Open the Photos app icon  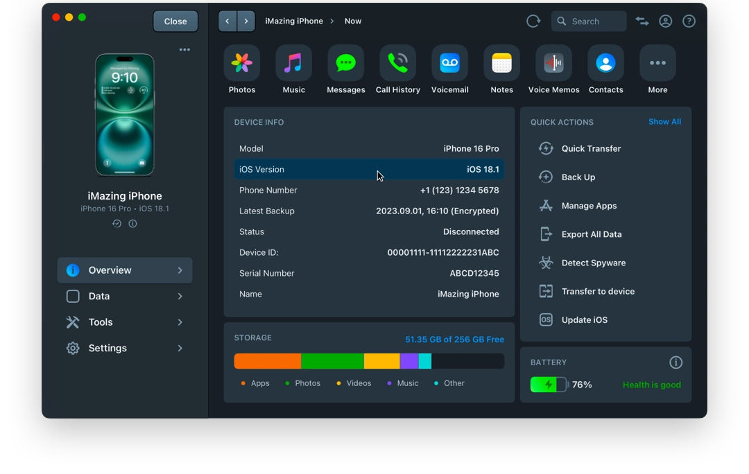point(241,63)
